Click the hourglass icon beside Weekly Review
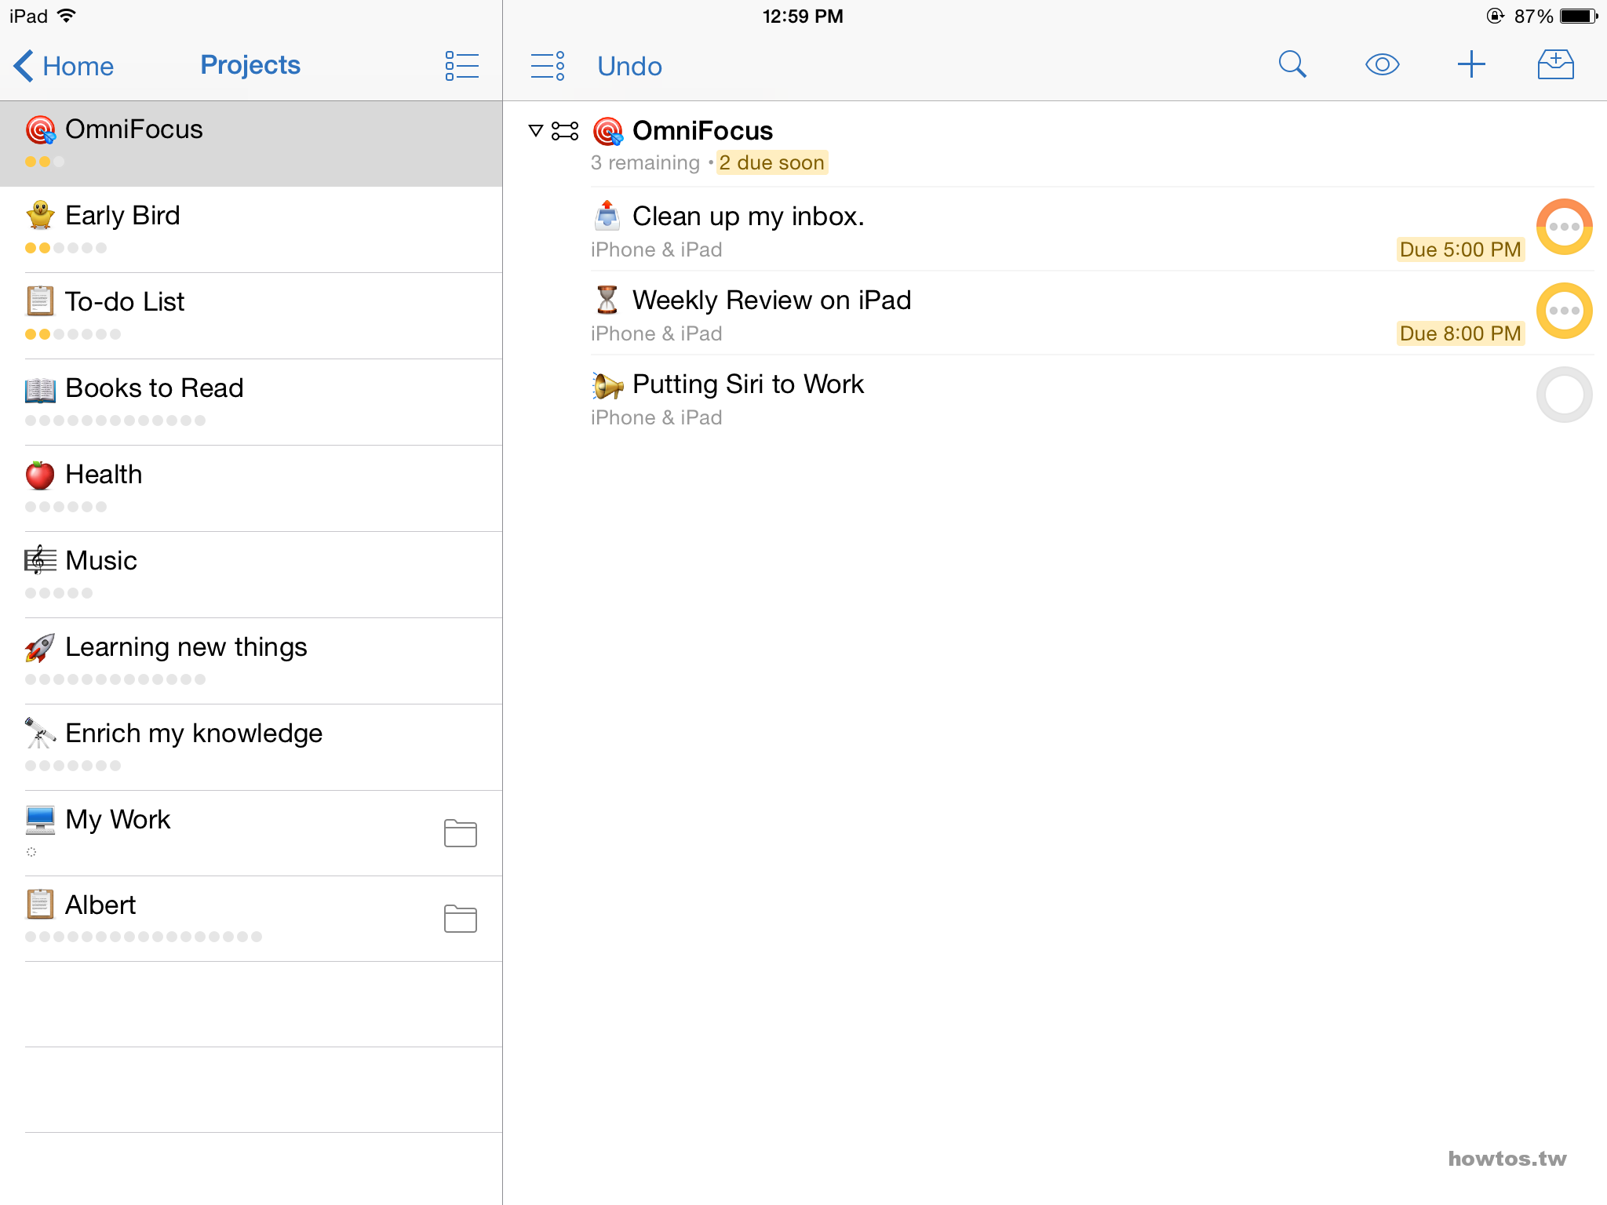1607x1205 pixels. click(x=607, y=300)
